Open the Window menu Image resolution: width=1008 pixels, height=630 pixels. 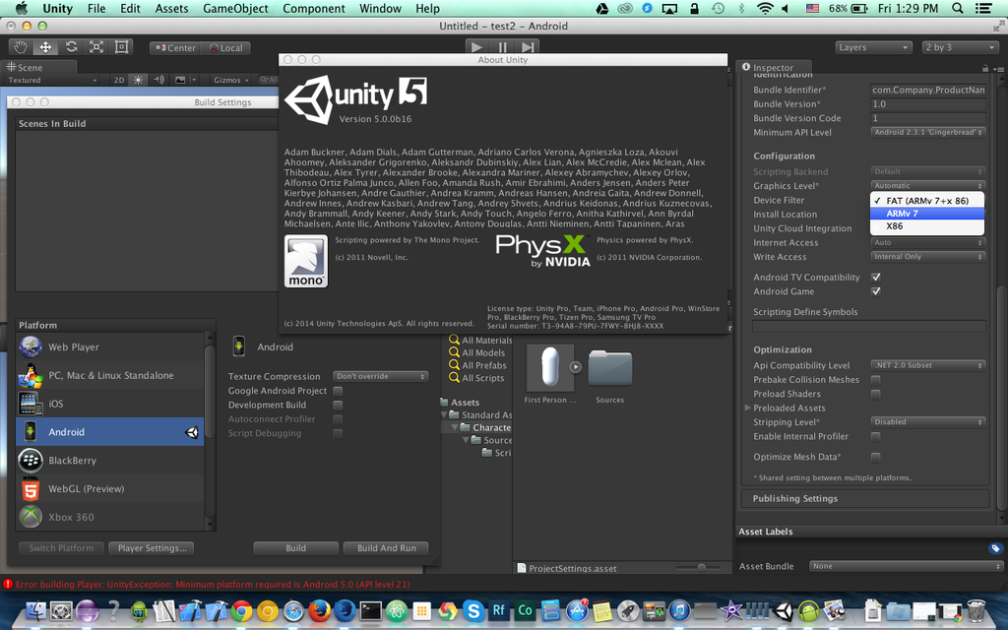[380, 8]
